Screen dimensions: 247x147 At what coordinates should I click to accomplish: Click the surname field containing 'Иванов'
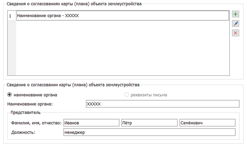pyautogui.click(x=91, y=123)
